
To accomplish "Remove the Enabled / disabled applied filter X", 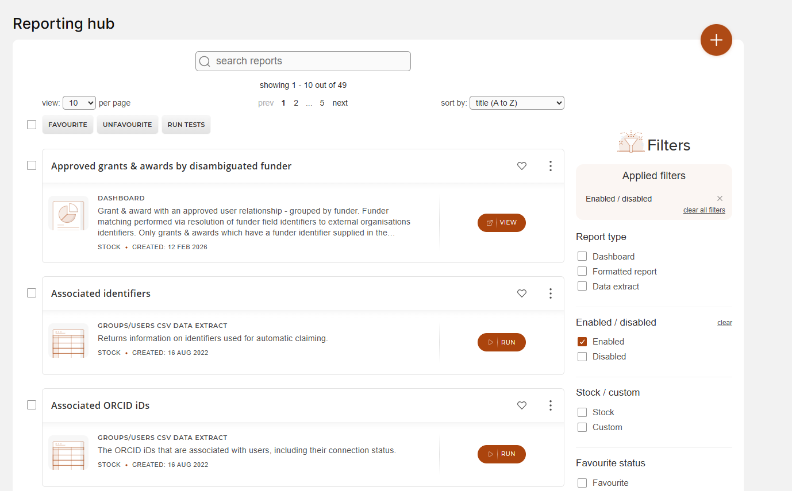I will 720,199.
